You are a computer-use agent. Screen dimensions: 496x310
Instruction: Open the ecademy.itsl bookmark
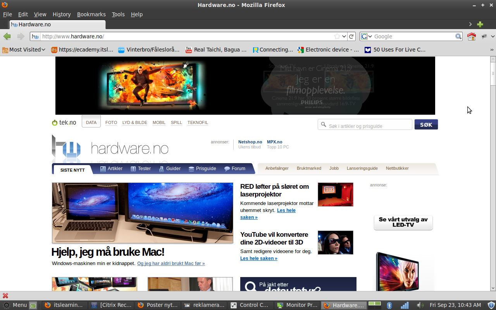coord(83,50)
